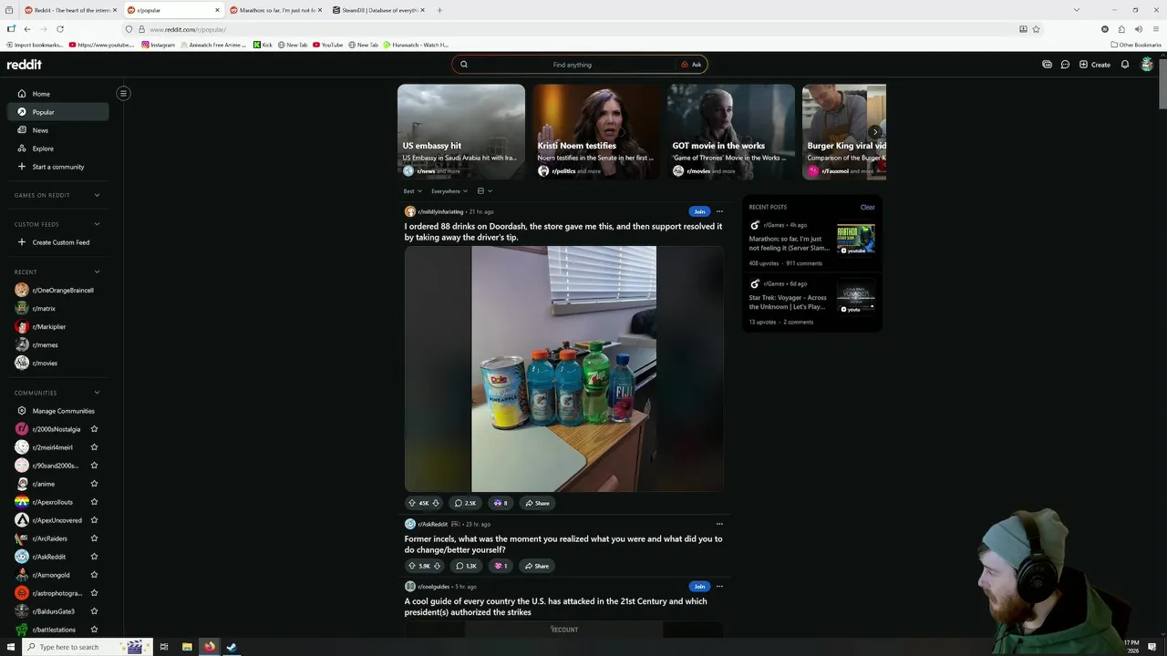Click the Reddit logo

point(24,65)
